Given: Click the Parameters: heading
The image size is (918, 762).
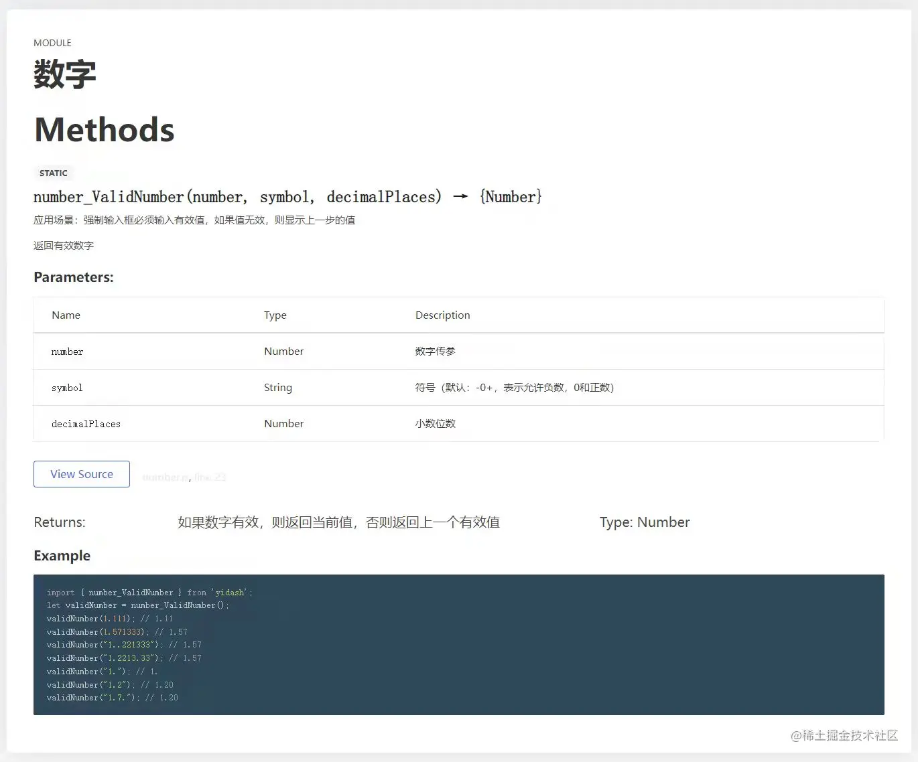Looking at the screenshot, I should click(x=74, y=277).
